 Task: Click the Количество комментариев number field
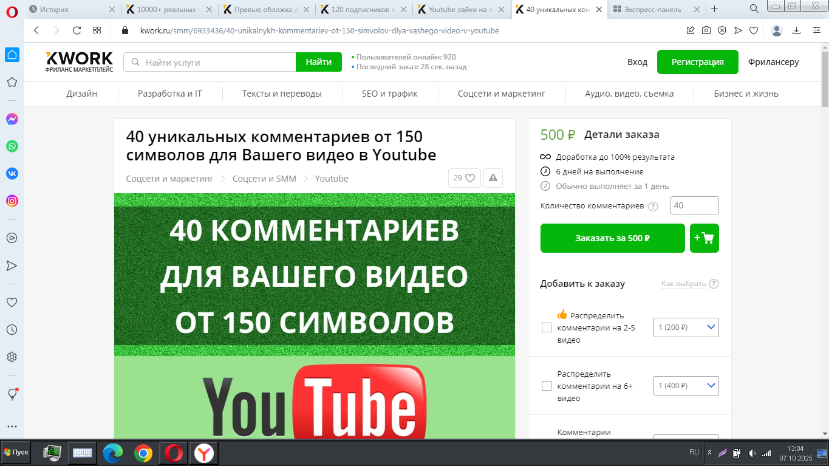click(x=695, y=205)
